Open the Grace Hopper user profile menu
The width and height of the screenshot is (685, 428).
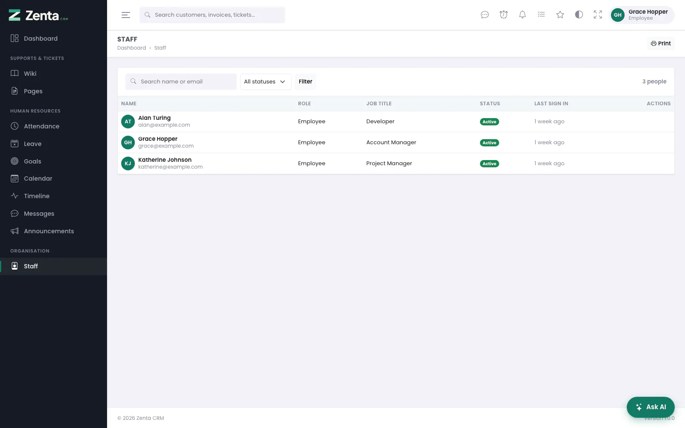(x=641, y=15)
